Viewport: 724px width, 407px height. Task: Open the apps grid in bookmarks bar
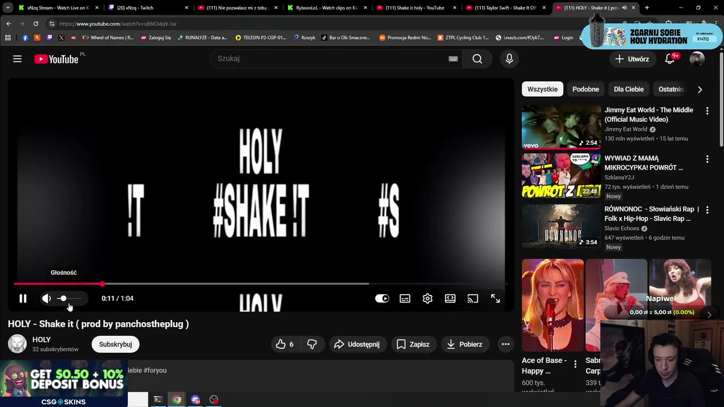pos(8,38)
